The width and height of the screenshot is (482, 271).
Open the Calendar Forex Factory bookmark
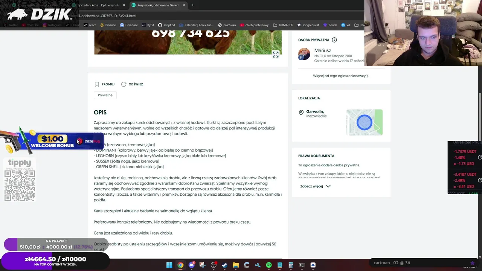pos(196,25)
